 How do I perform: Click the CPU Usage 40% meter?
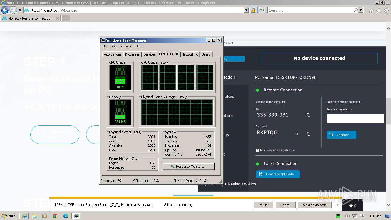coord(120,78)
